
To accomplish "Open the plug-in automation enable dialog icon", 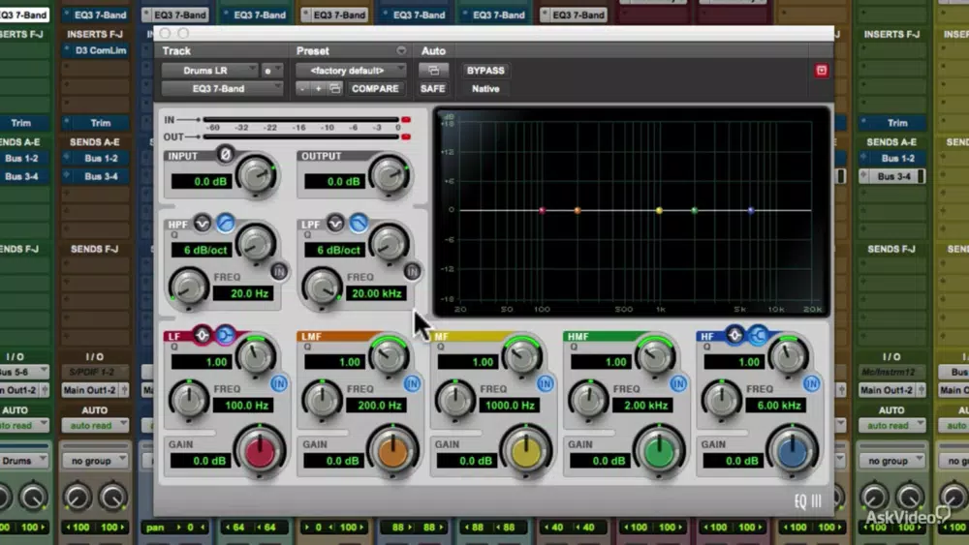I will (433, 71).
